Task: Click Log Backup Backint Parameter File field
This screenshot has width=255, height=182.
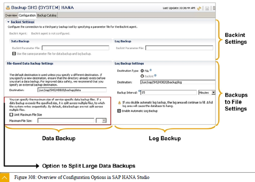Action: (x=179, y=48)
